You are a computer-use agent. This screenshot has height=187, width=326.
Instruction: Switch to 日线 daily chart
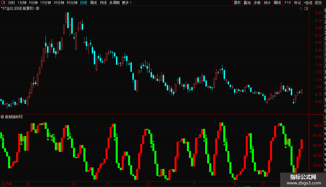[x=84, y=3]
